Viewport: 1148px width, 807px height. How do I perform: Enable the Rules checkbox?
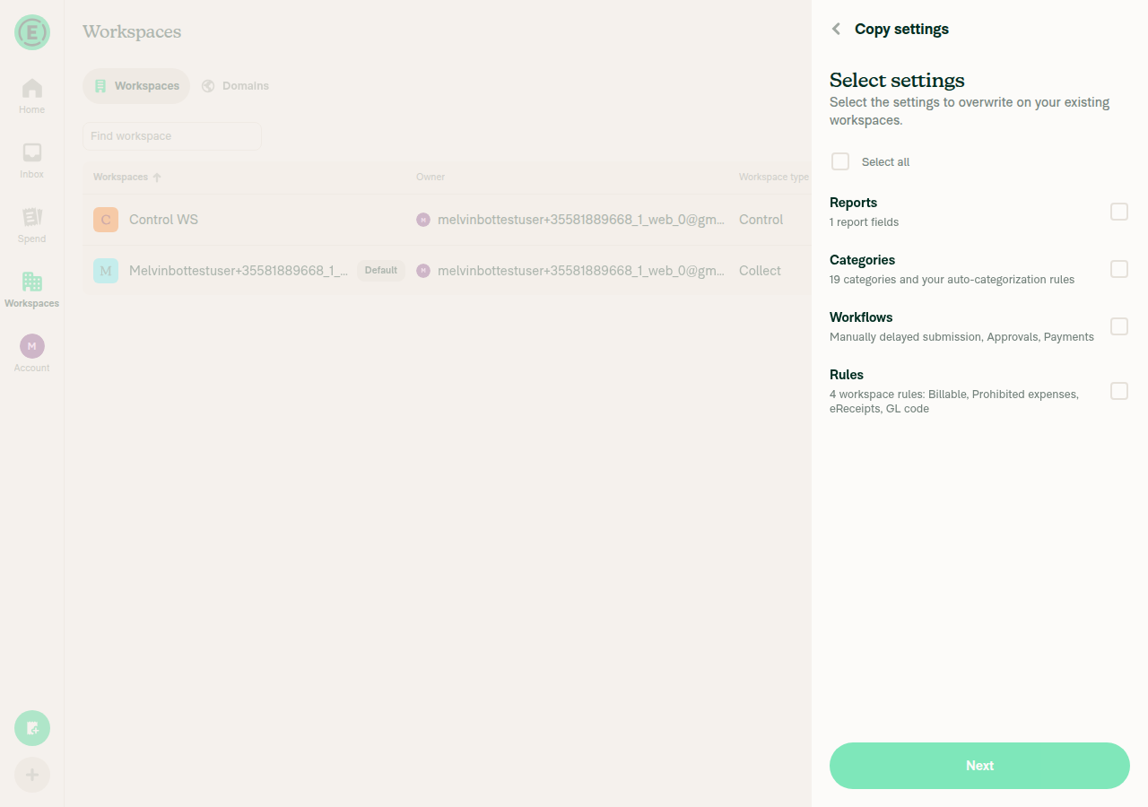(1119, 391)
